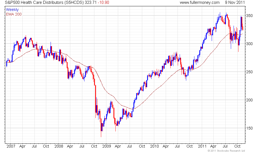Click the last price value 323.71
This screenshot has width=268, height=153.
[x=91, y=2]
